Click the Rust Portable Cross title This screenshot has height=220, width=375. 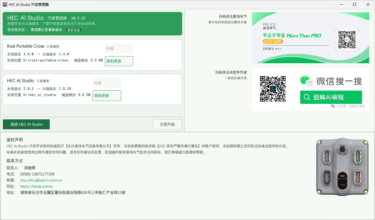click(x=26, y=46)
